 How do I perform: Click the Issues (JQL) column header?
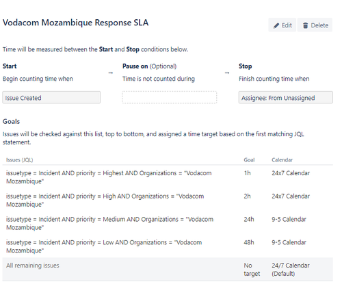tap(19, 160)
